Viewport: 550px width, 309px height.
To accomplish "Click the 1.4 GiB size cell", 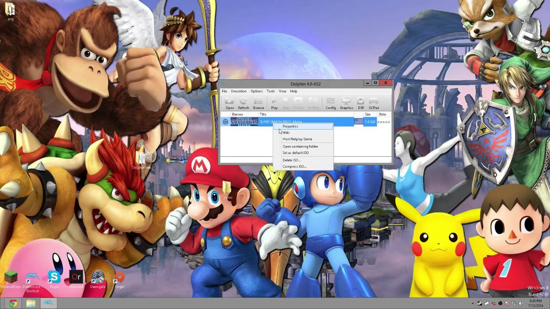I will coord(370,122).
